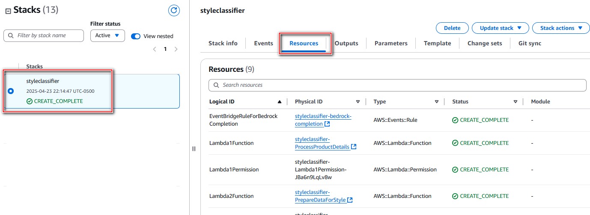590x215 pixels.
Task: Open the Template tab
Action: (x=438, y=43)
